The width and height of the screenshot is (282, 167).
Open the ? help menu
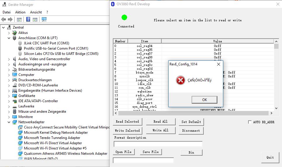[47, 12]
